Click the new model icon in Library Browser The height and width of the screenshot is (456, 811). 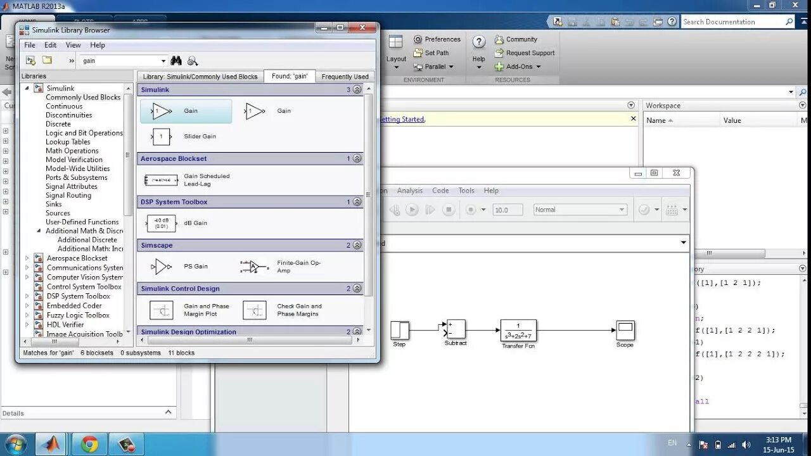point(30,60)
